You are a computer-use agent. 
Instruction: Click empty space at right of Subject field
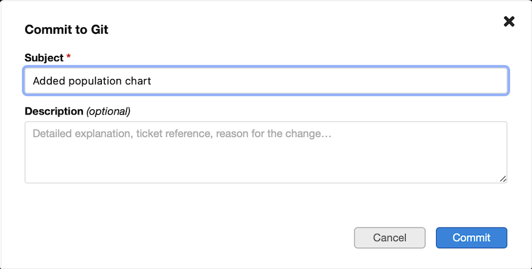(x=387, y=81)
